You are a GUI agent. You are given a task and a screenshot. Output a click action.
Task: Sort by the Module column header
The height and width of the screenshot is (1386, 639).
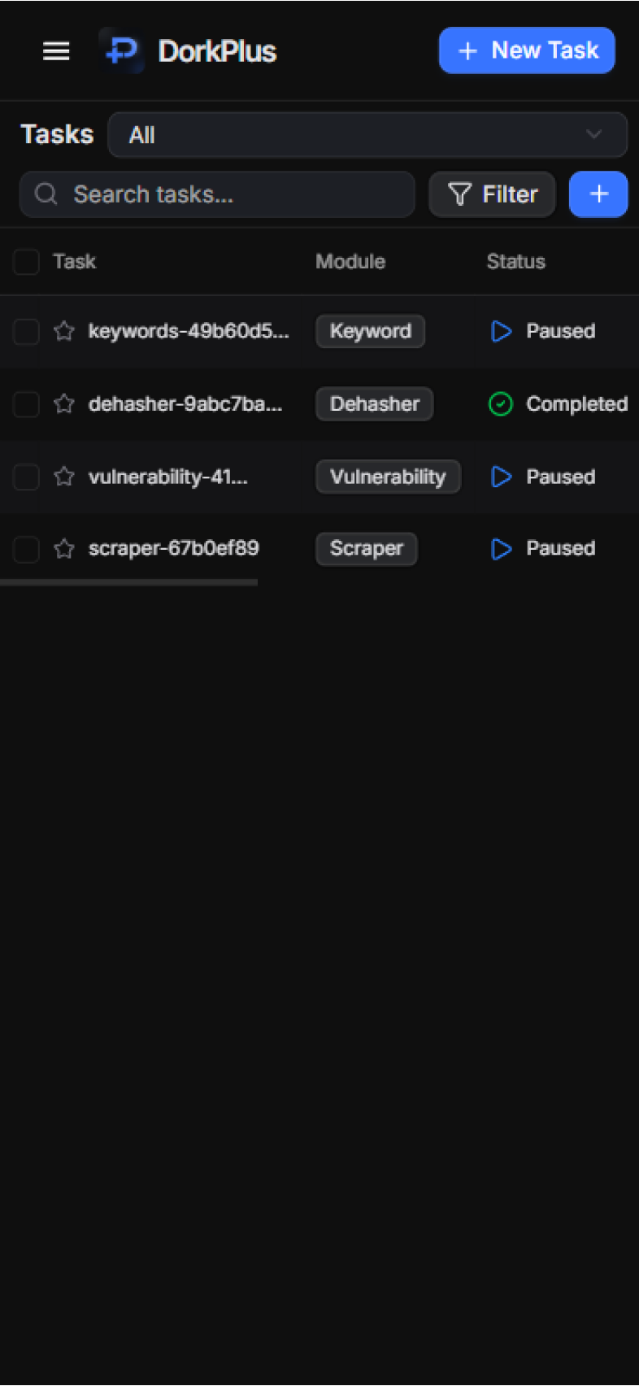click(350, 262)
